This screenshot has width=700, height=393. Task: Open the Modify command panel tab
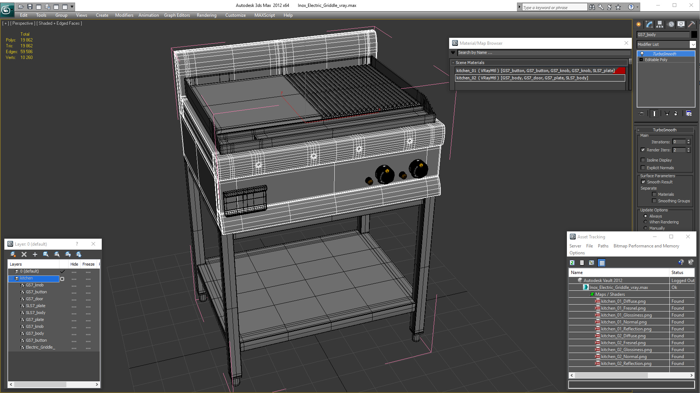(649, 24)
